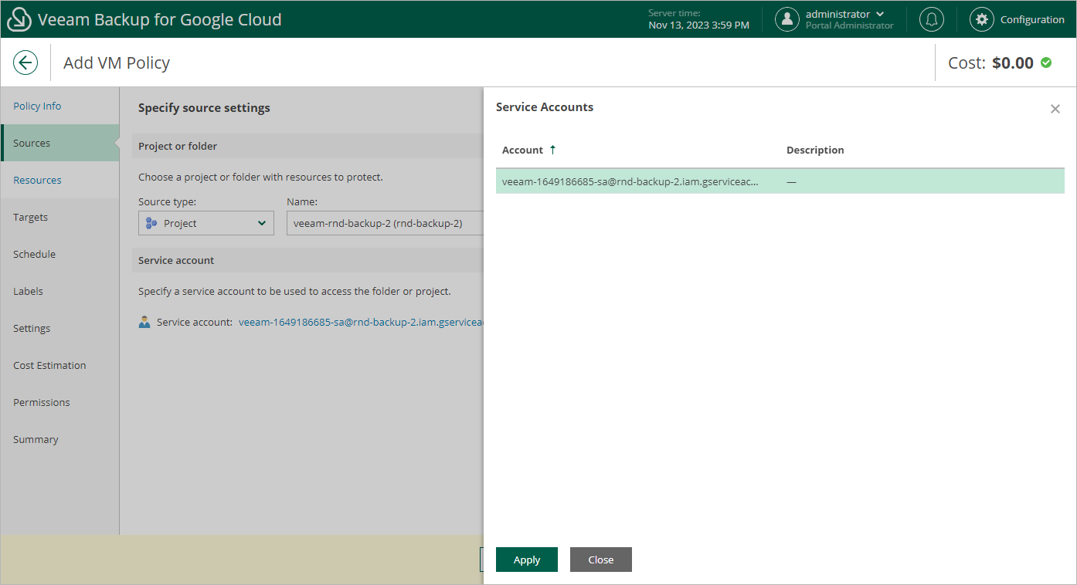The height and width of the screenshot is (585, 1077).
Task: Click the Source type label
Action: (167, 201)
